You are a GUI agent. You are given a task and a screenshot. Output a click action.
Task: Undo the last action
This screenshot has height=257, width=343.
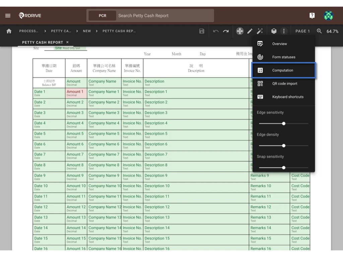[x=216, y=31]
